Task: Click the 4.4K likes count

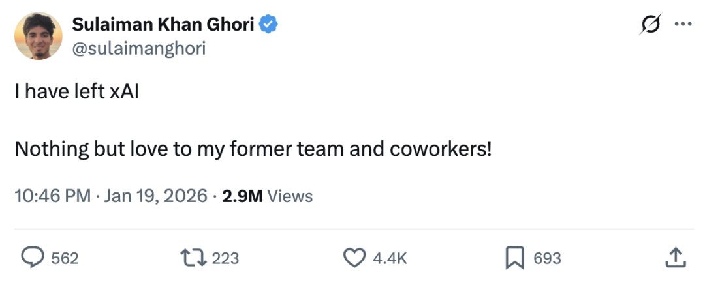Action: tap(390, 258)
